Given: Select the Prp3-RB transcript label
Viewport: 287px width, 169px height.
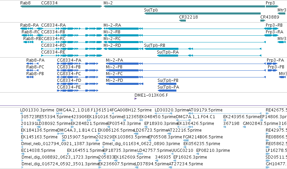Looking at the screenshot, I should coord(274,25).
